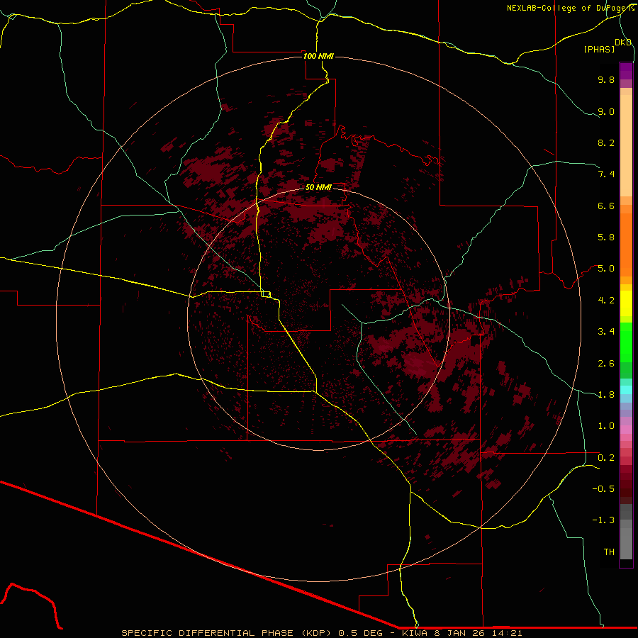
Task: Click the 3.4 color scale value
Action: pos(606,332)
